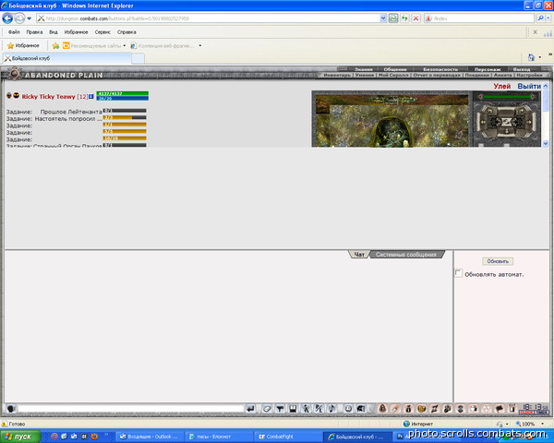This screenshot has width=554, height=443.
Task: Click the floppy disk save chat icon
Action: [x=293, y=409]
